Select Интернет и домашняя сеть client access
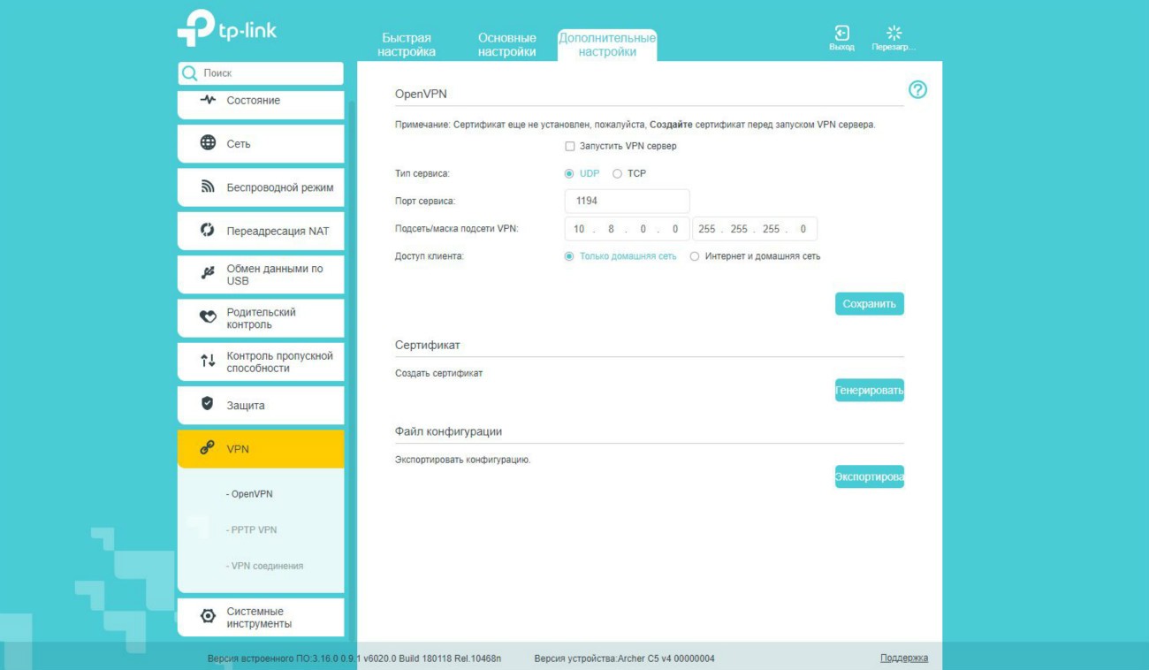 coord(695,256)
